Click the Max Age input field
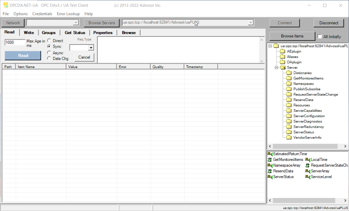This screenshot has height=211, width=349. coord(15,42)
